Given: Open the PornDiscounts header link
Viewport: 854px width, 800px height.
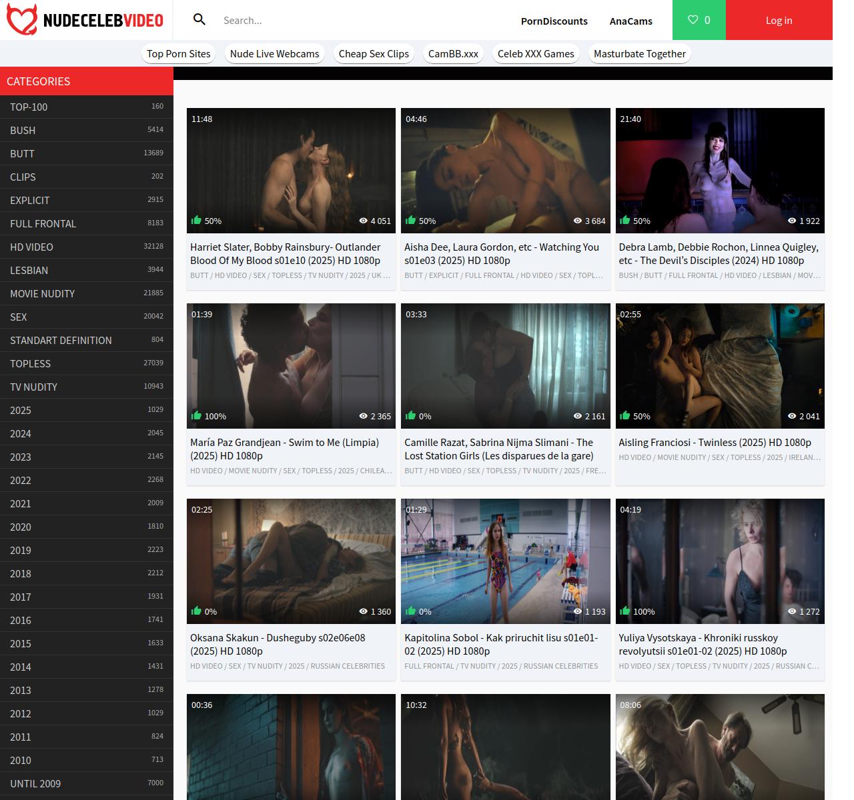Looking at the screenshot, I should coord(554,21).
